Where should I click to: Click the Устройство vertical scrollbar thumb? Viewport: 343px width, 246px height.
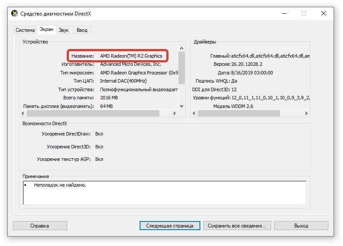click(181, 68)
